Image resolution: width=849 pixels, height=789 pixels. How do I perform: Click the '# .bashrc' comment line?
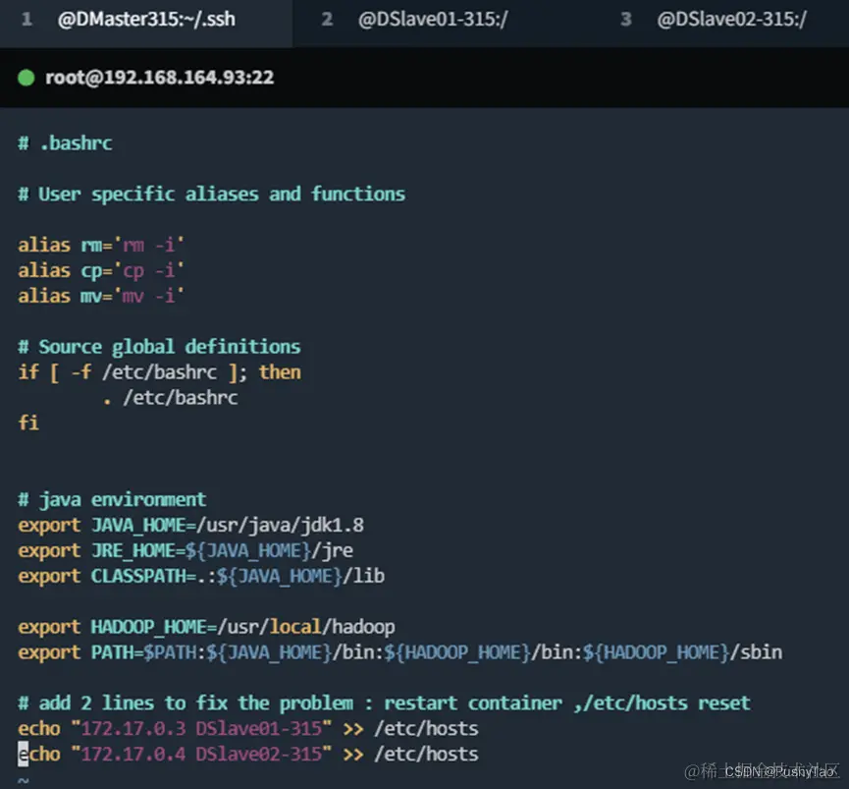point(65,143)
